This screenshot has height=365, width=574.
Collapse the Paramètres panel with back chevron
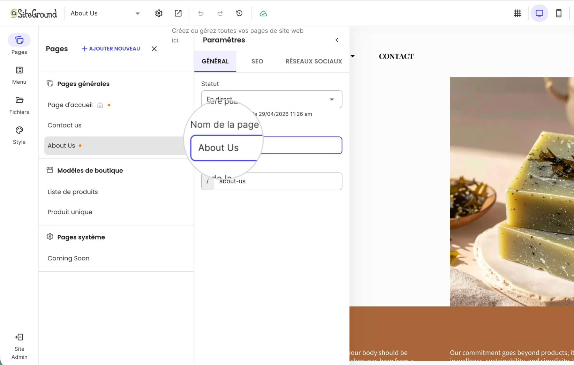click(x=337, y=40)
